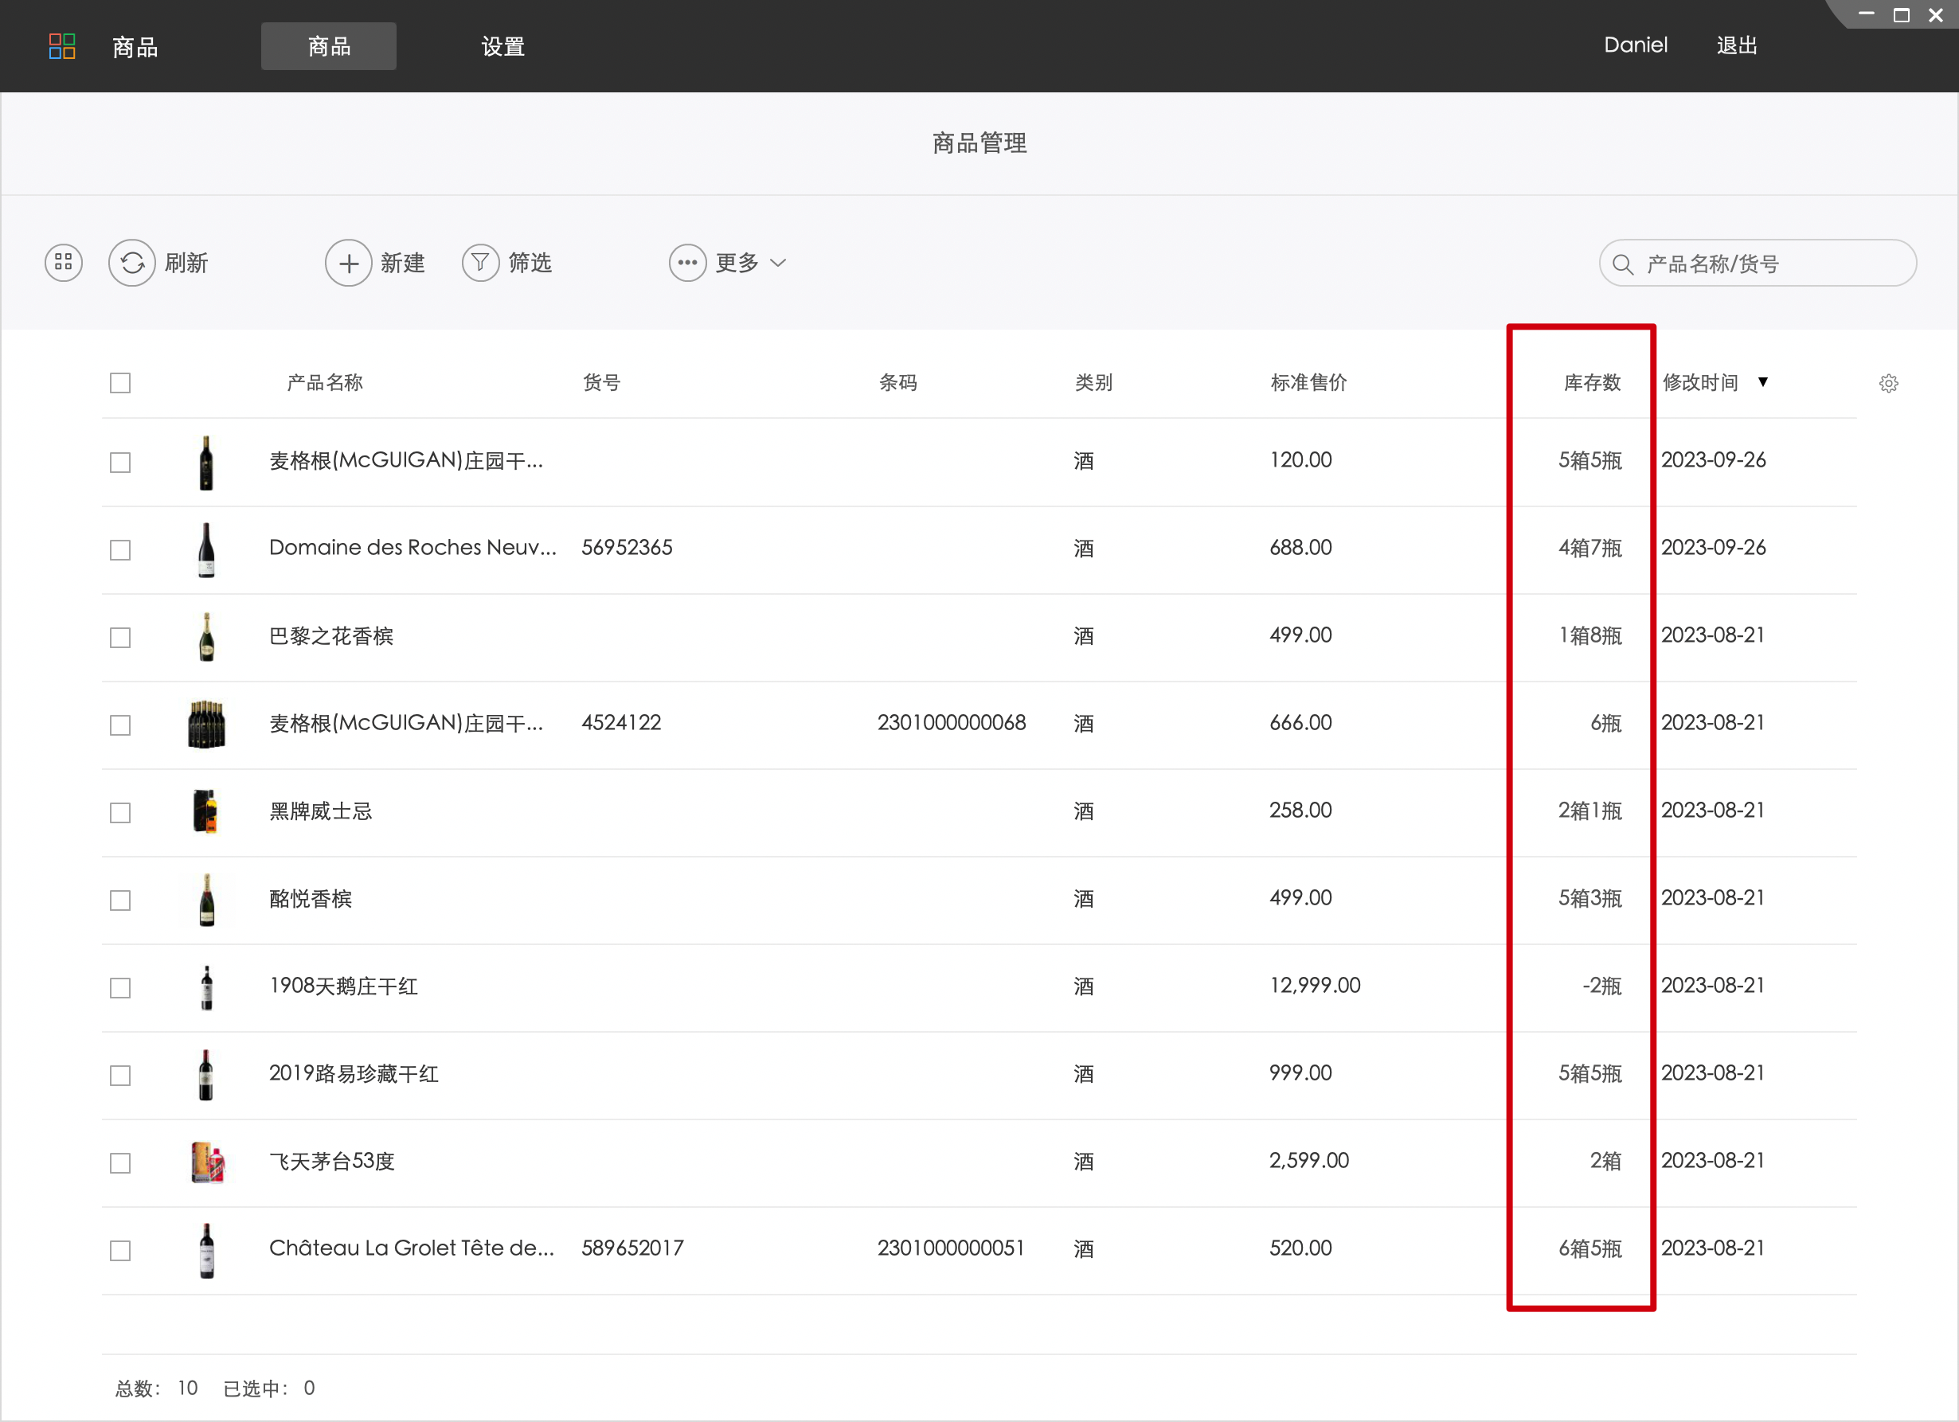Open thumbnail of 巴黎之花香槟 bottle

coord(206,636)
